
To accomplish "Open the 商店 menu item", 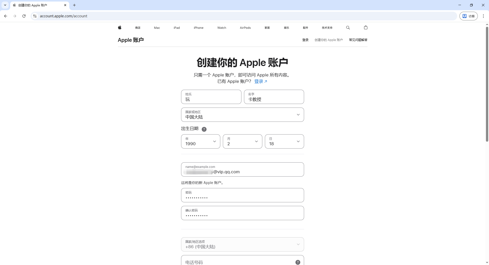I will (x=138, y=28).
